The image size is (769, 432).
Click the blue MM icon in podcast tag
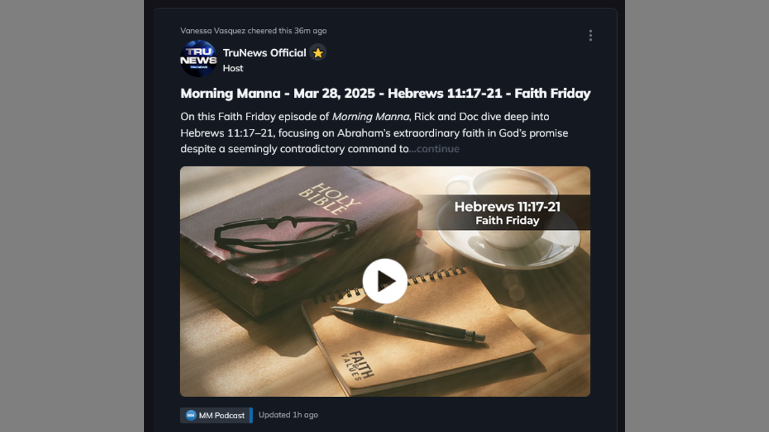coord(191,415)
